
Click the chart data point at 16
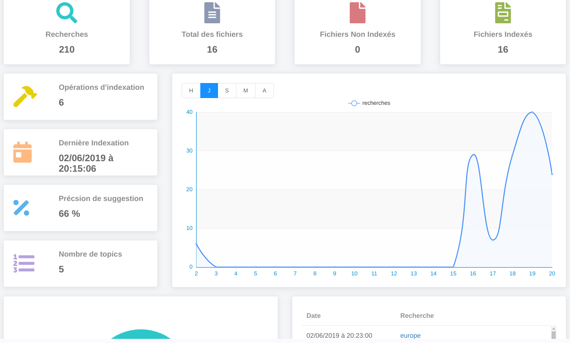[x=473, y=155]
